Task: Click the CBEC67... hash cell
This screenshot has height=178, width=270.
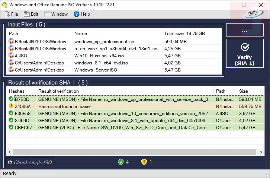Action: point(25,128)
